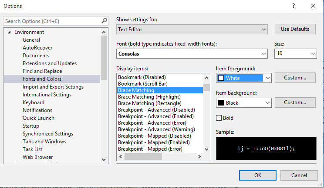Select Breakpoint - Advanced (Warning) item
Image resolution: width=324 pixels, height=188 pixels.
tap(156, 129)
